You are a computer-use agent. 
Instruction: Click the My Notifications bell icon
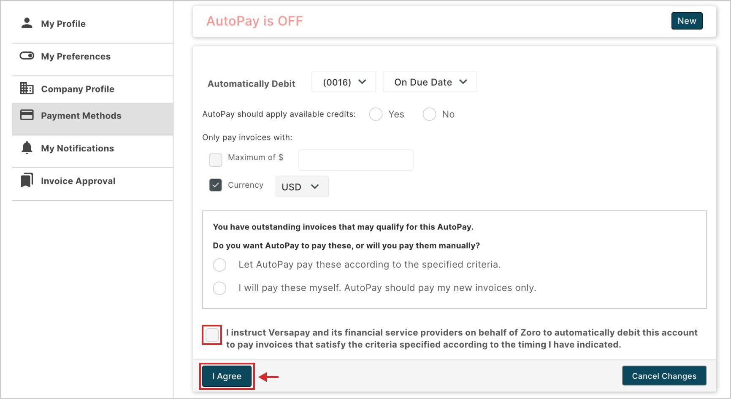point(27,148)
